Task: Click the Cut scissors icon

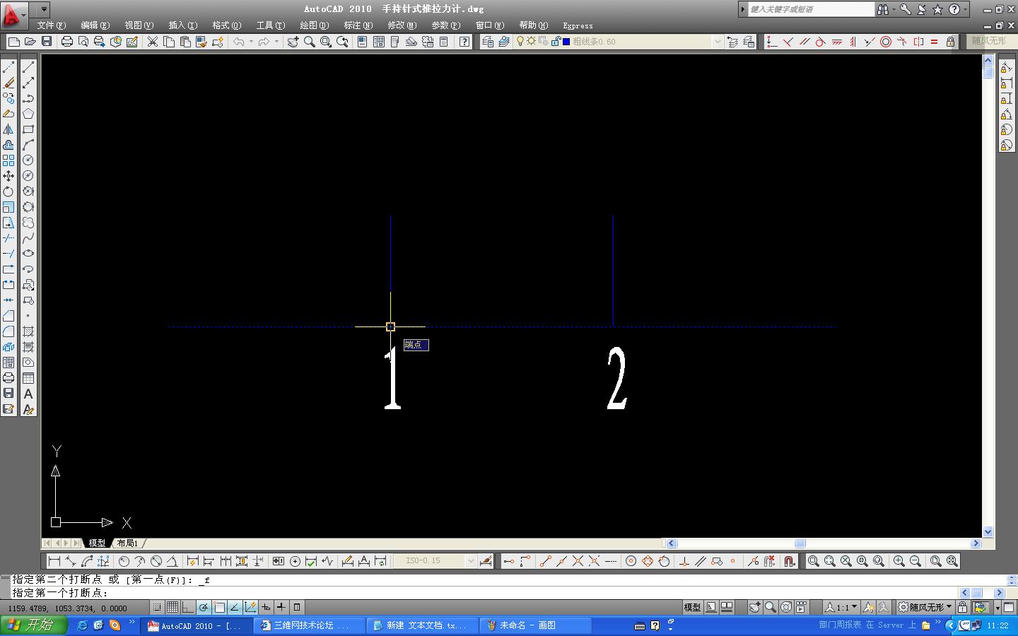Action: click(x=152, y=42)
